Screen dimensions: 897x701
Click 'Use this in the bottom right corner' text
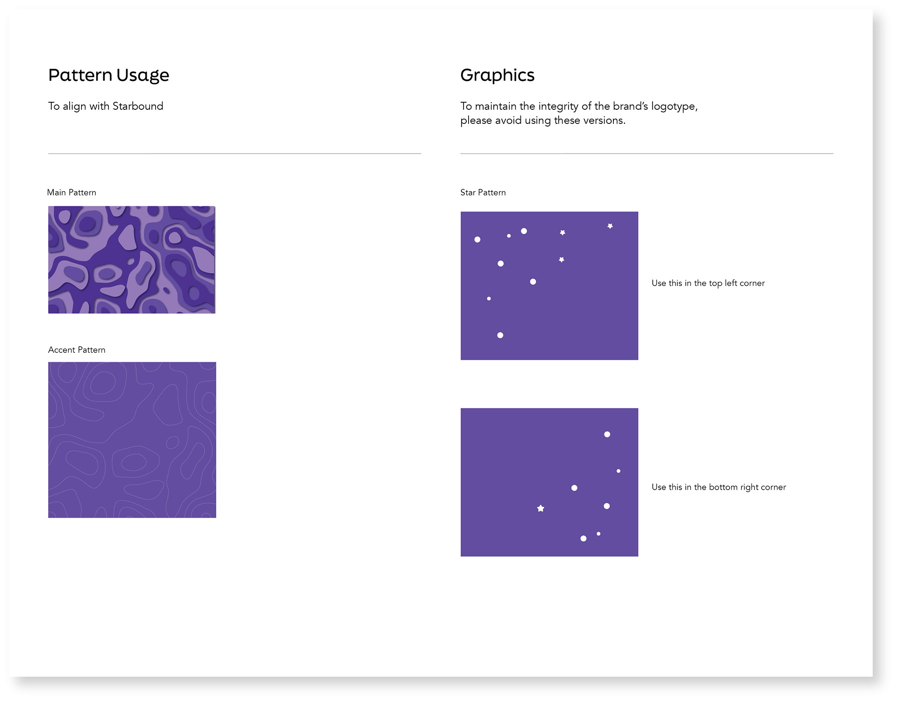[x=719, y=487]
